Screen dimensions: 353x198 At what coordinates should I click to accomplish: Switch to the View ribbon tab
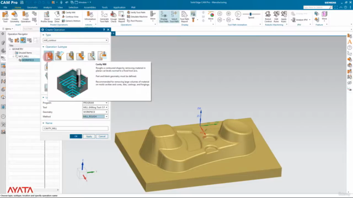pyautogui.click(x=60, y=7)
